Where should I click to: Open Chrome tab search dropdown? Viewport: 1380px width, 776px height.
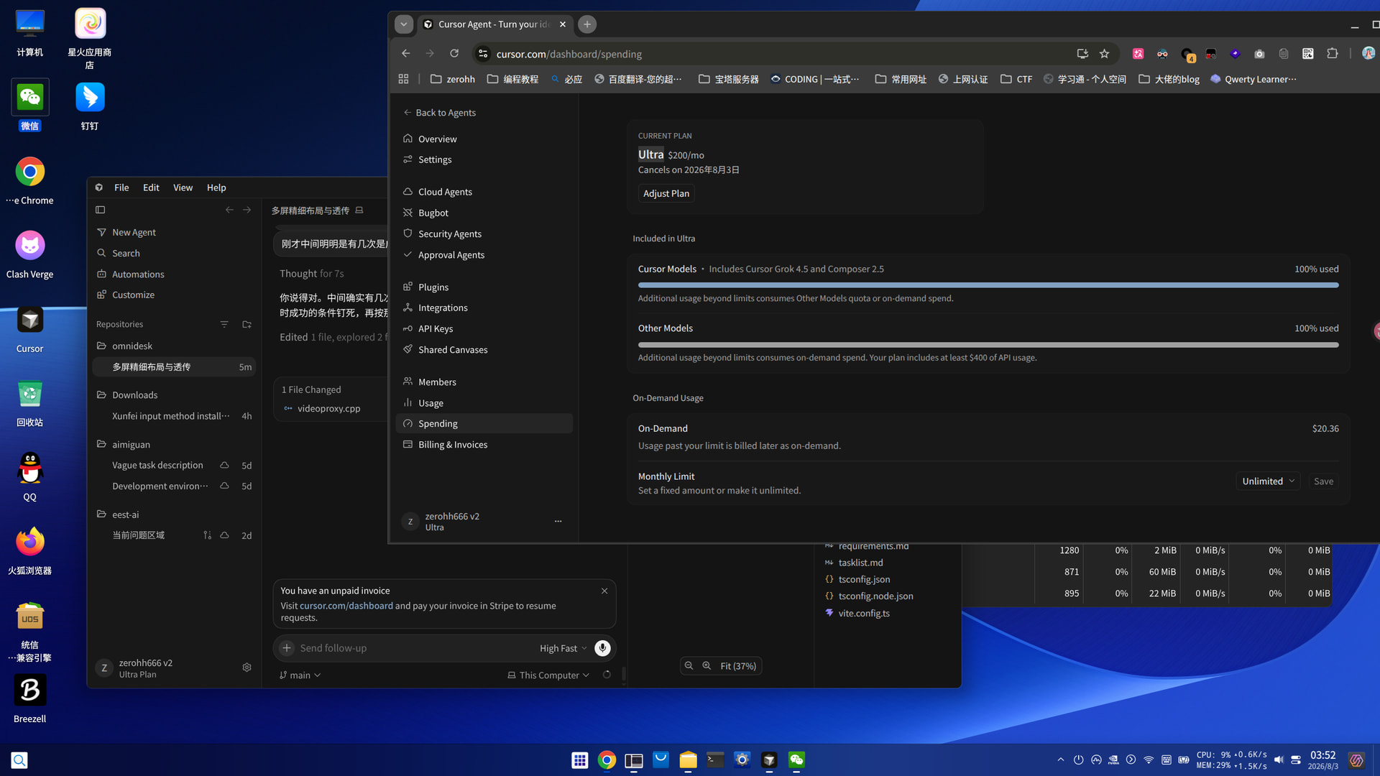404,24
